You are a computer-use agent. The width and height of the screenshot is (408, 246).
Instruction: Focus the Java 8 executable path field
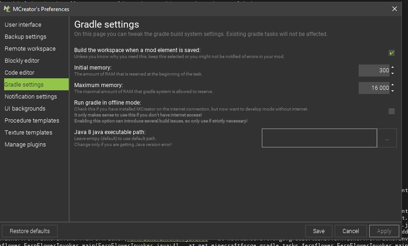tap(319, 138)
